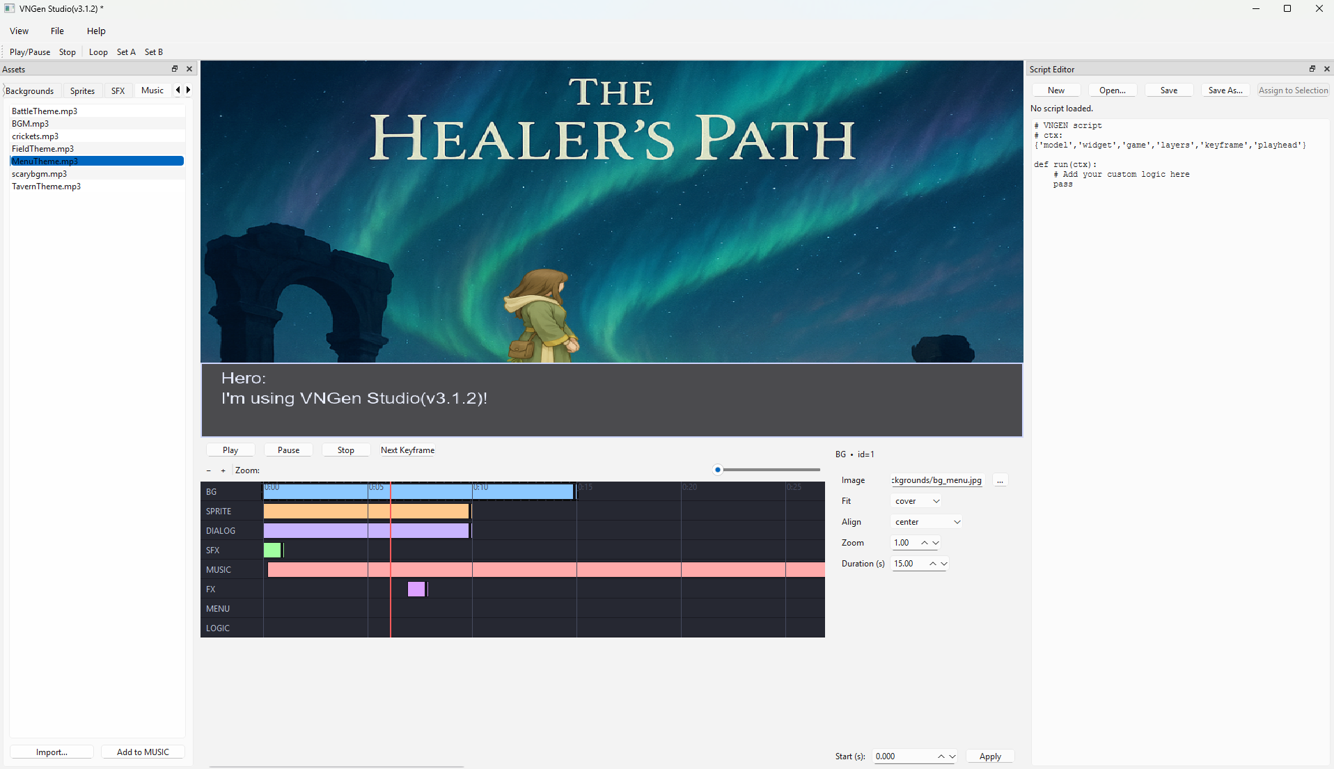1334x769 pixels.
Task: Decrease the Start time value
Action: pyautogui.click(x=952, y=756)
